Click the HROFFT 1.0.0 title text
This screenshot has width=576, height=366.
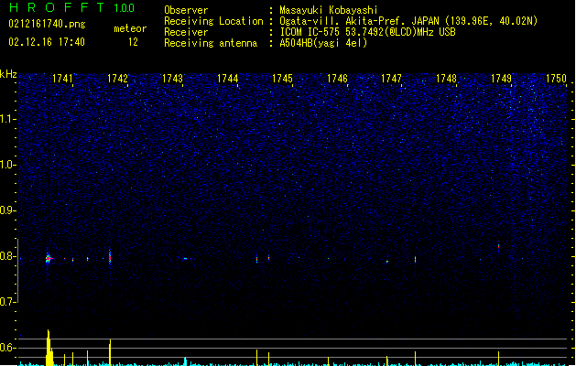71,7
